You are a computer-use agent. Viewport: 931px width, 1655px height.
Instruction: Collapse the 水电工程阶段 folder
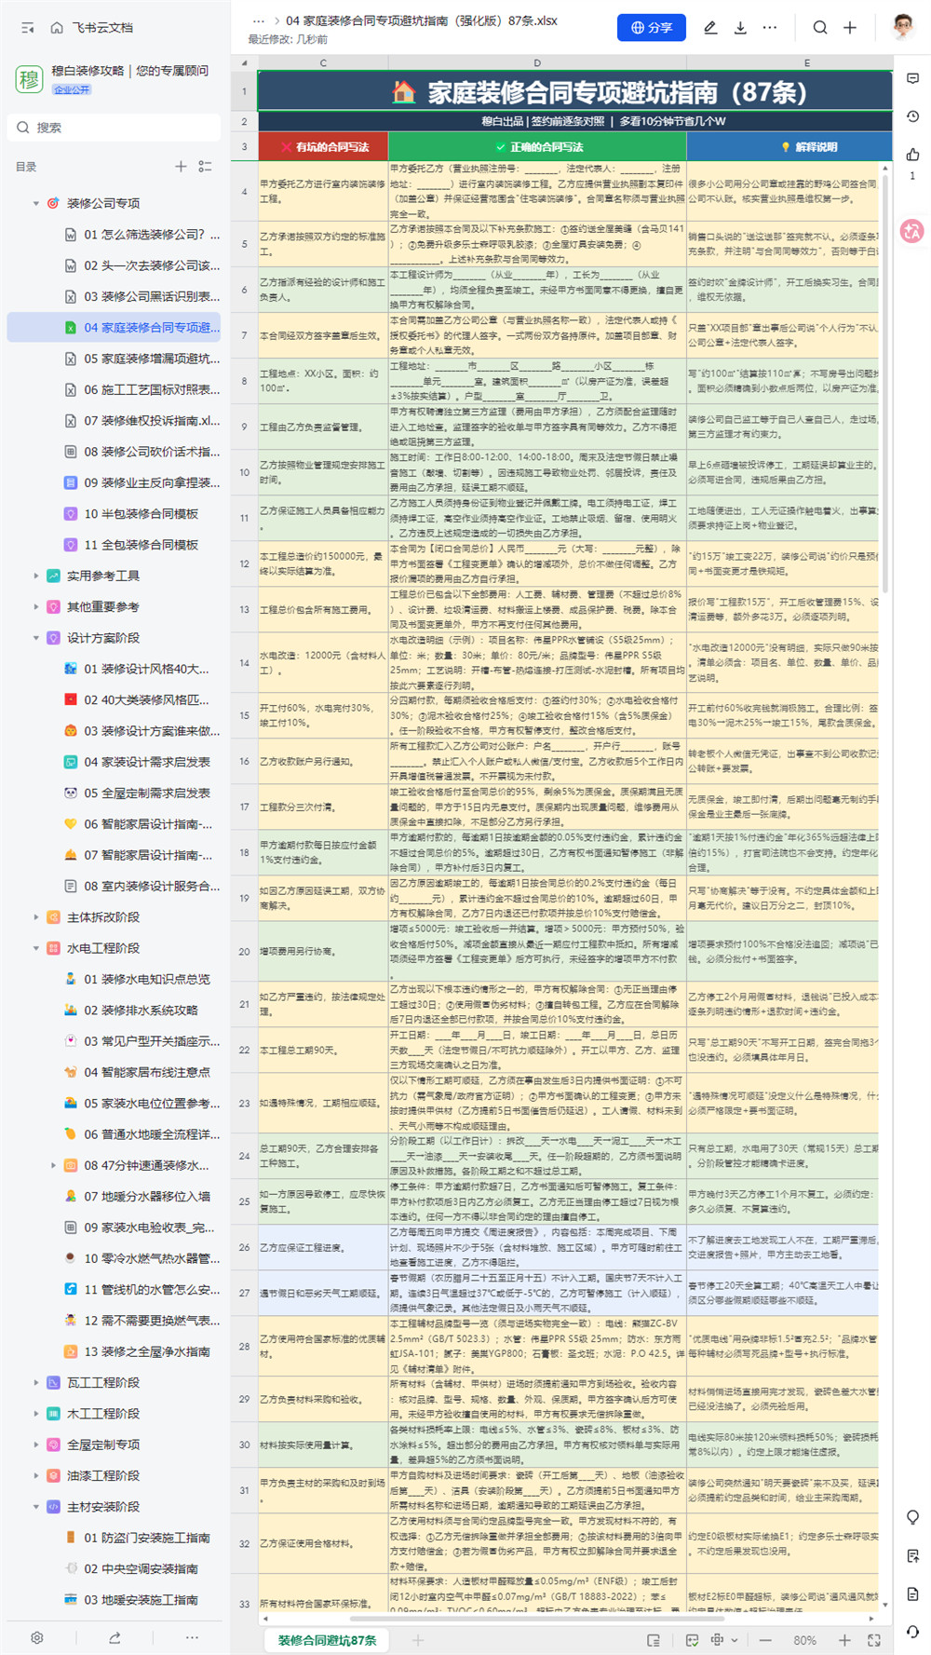click(36, 948)
